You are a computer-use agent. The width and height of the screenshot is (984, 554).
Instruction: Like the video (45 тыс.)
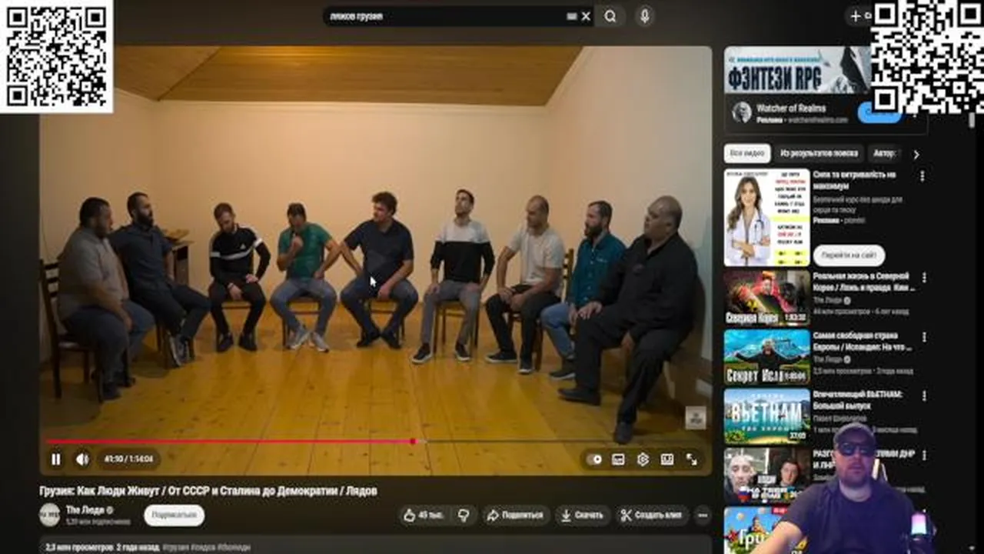[426, 516]
